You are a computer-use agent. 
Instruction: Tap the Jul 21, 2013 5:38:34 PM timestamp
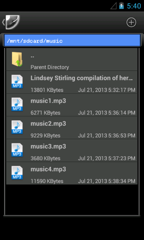(x=106, y=181)
